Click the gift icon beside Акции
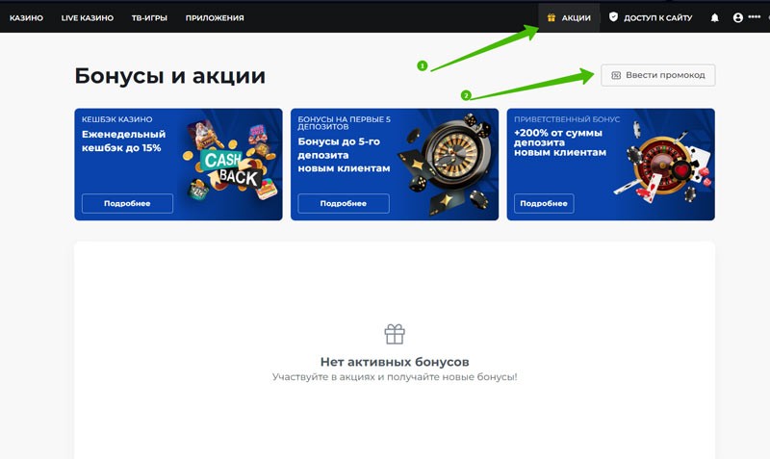 551,17
